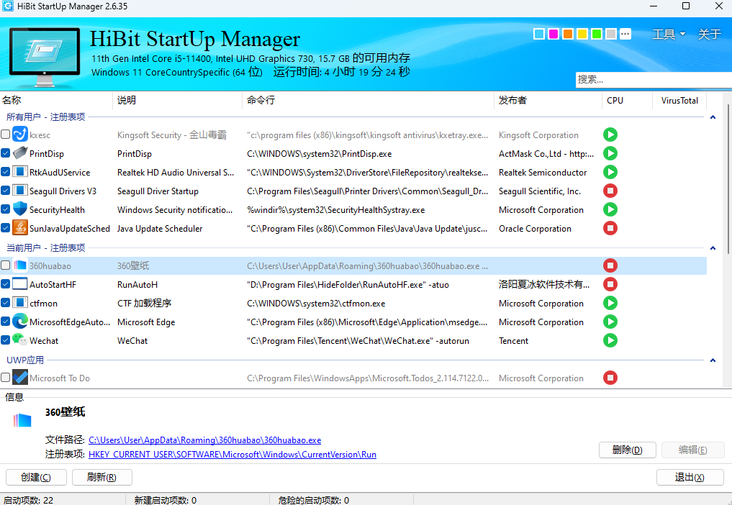The image size is (732, 505).
Task: Click the 退出(X) button
Action: (690, 477)
